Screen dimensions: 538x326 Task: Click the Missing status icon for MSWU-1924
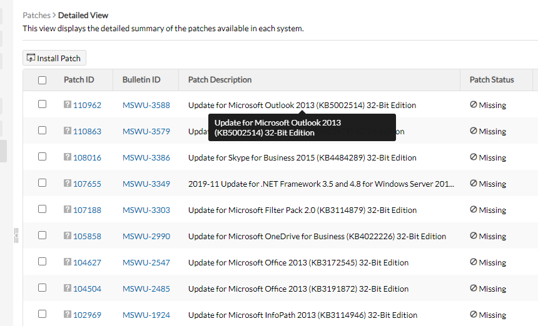(x=474, y=314)
